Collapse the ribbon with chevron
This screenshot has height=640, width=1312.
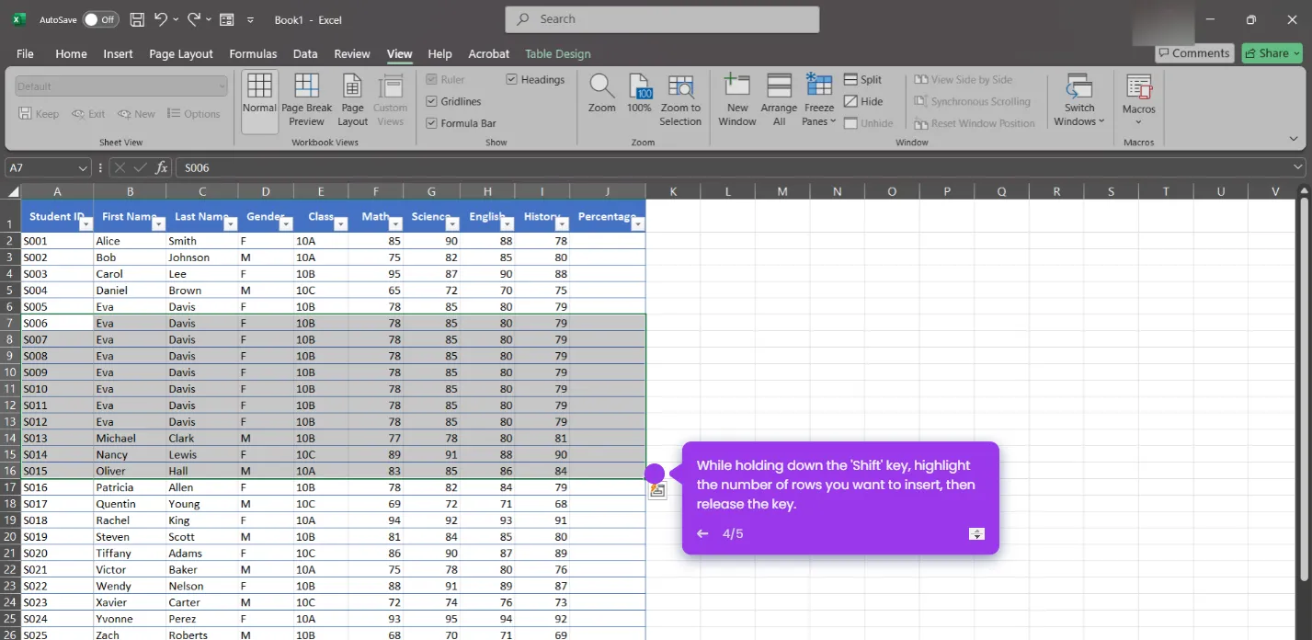point(1295,140)
